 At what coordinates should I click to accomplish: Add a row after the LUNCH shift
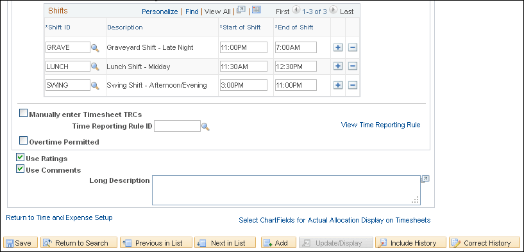[338, 67]
